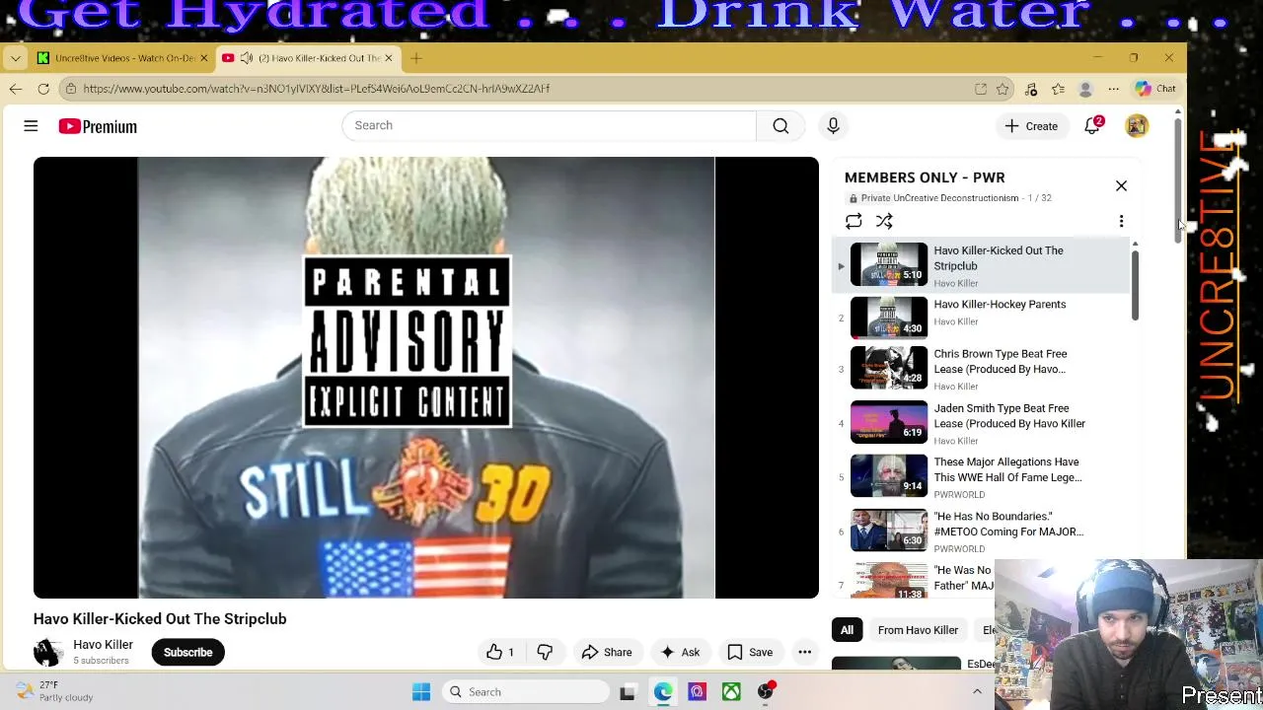This screenshot has height=710, width=1263.
Task: Close the MEMBERS ONLY - PWR playlist panel
Action: pos(1121,185)
